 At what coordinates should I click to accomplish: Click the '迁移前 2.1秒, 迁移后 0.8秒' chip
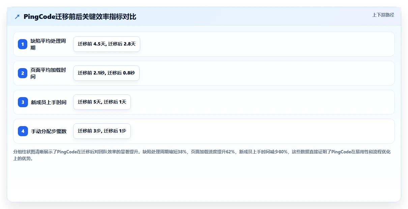[106, 73]
